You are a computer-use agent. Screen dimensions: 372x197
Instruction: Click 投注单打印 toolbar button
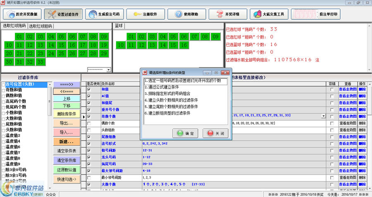click(x=315, y=14)
